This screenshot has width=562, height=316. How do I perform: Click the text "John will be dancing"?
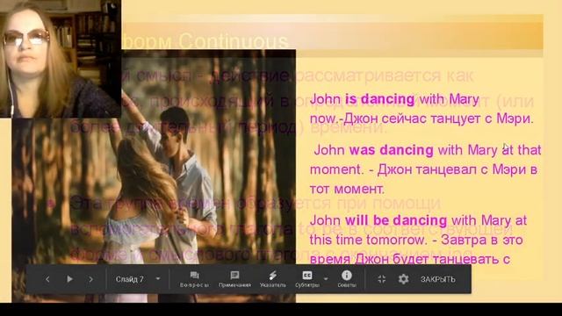[378, 220]
